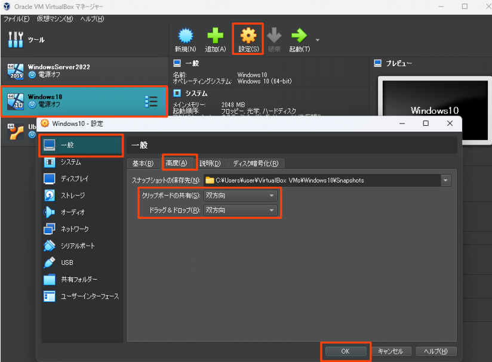Open the snapshot folder path dropdown
Image resolution: width=492 pixels, height=362 pixels.
[445, 181]
